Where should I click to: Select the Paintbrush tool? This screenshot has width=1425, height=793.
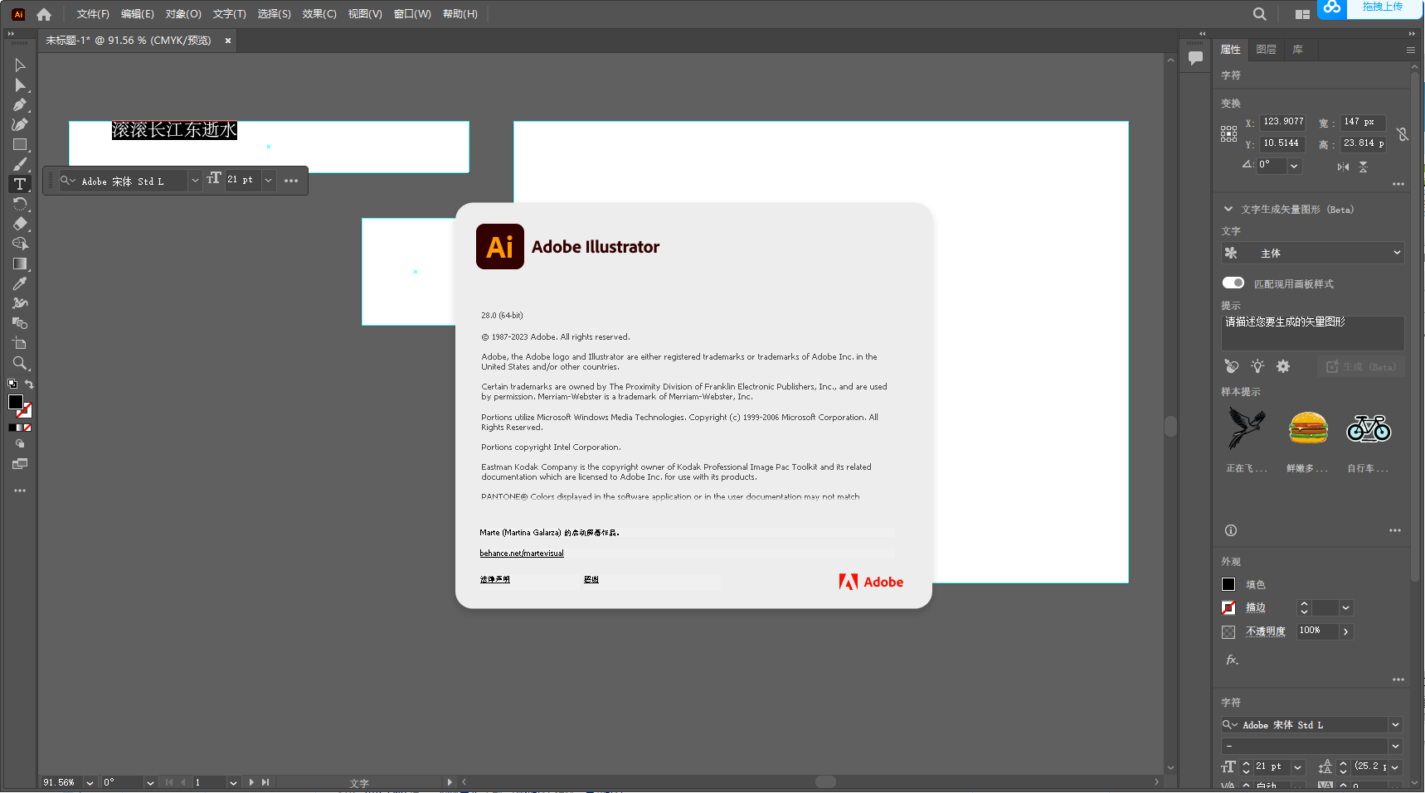click(20, 164)
